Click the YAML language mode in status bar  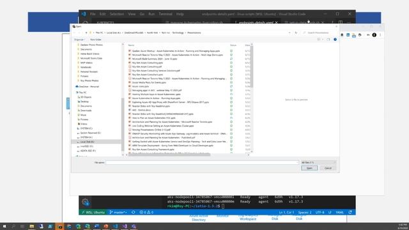tap(339, 213)
